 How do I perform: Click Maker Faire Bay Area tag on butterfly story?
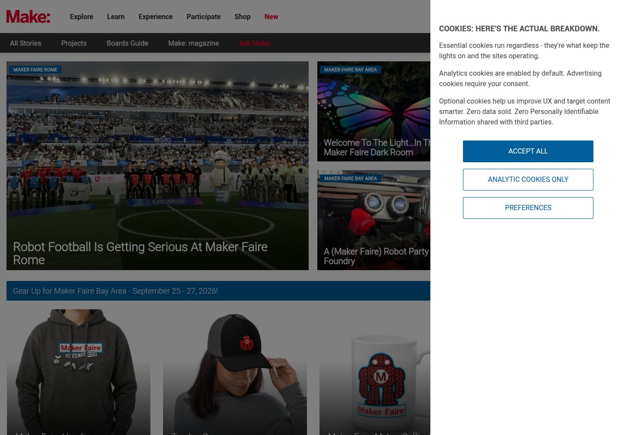350,70
